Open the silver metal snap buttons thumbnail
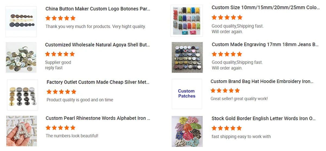Screen dimensions: 326x151 click(x=23, y=95)
